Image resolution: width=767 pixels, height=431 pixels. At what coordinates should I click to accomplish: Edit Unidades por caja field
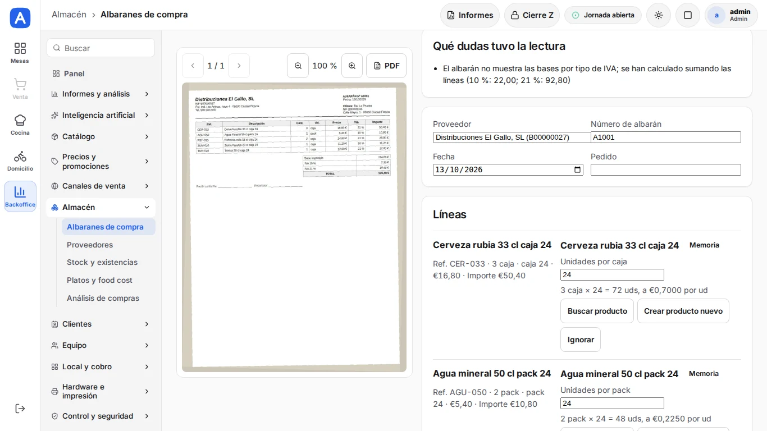(x=612, y=274)
